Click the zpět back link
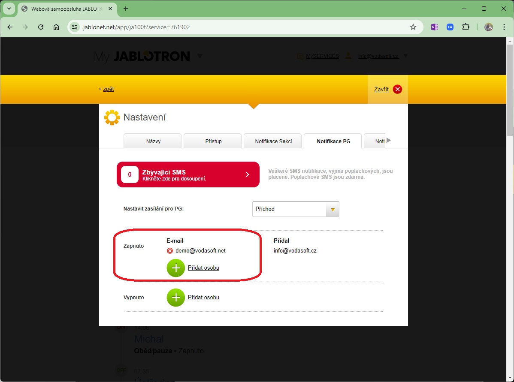 (x=108, y=89)
